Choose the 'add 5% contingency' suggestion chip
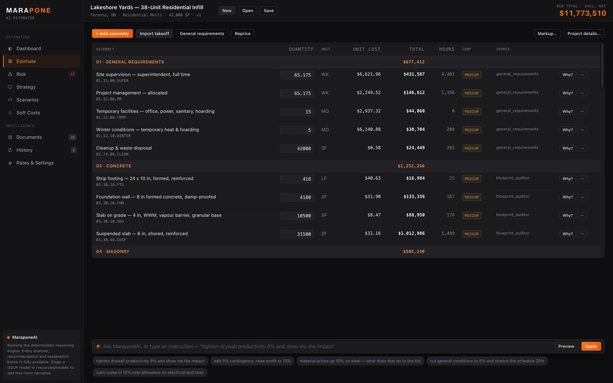 (252, 361)
